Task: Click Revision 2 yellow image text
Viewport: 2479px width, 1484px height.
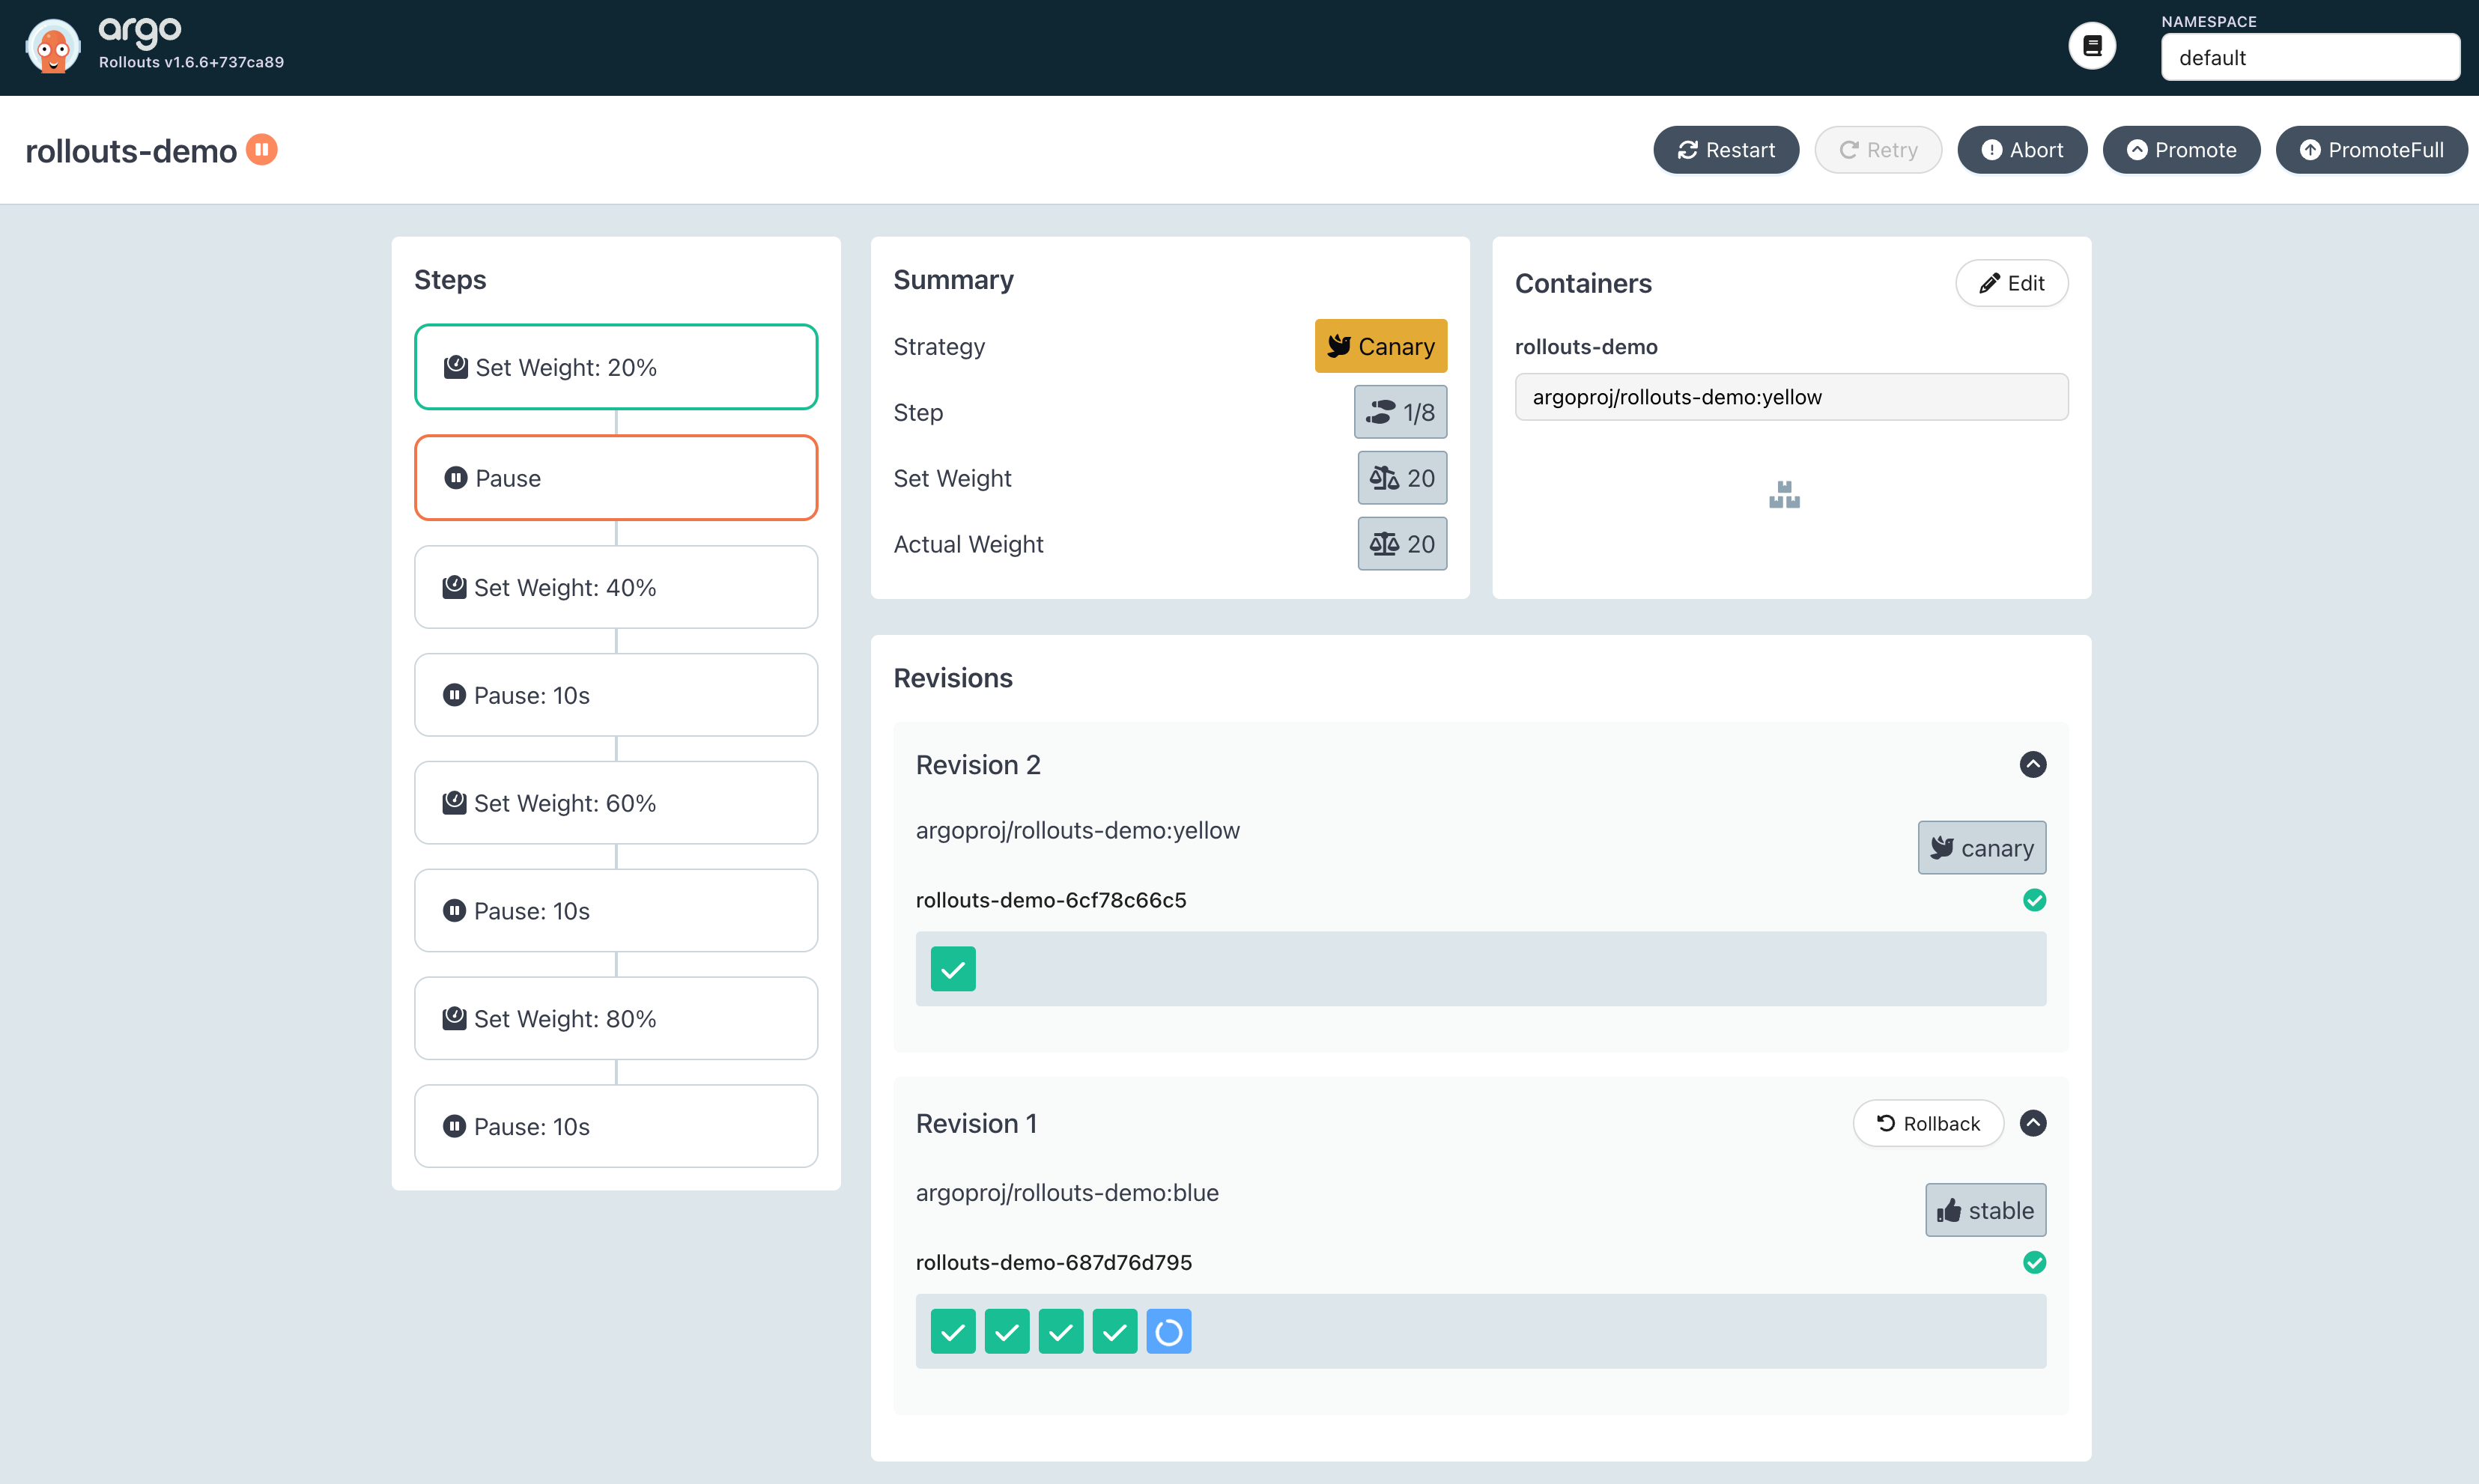Action: (1078, 831)
